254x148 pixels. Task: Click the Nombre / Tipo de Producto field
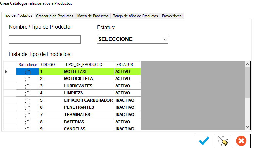pyautogui.click(x=45, y=40)
